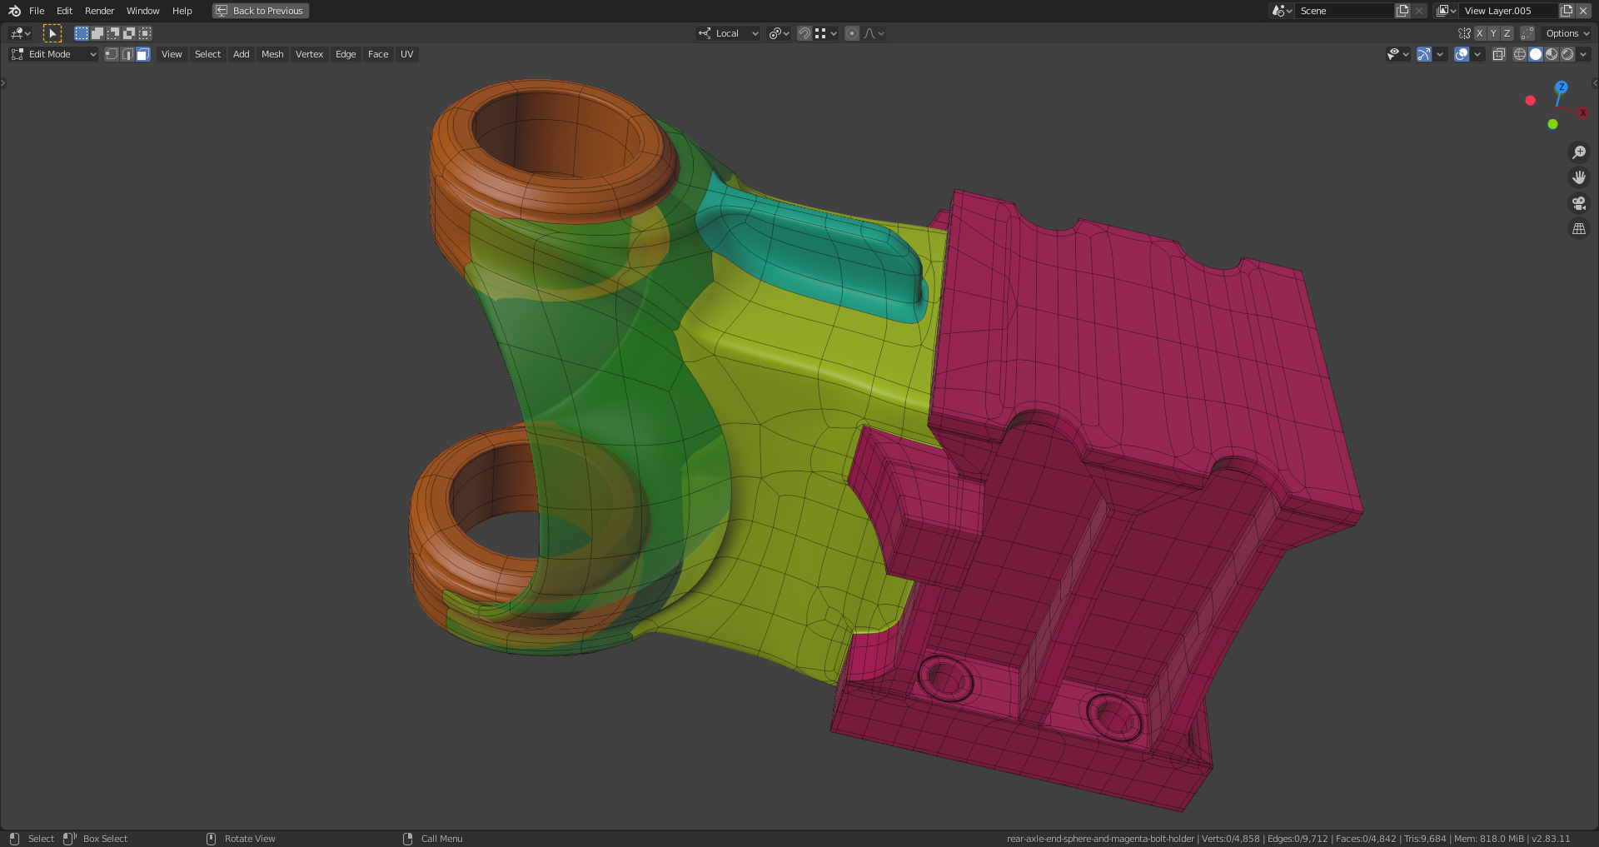Toggle viewport gizmos display
Viewport: 1599px width, 847px height.
coord(1424,54)
